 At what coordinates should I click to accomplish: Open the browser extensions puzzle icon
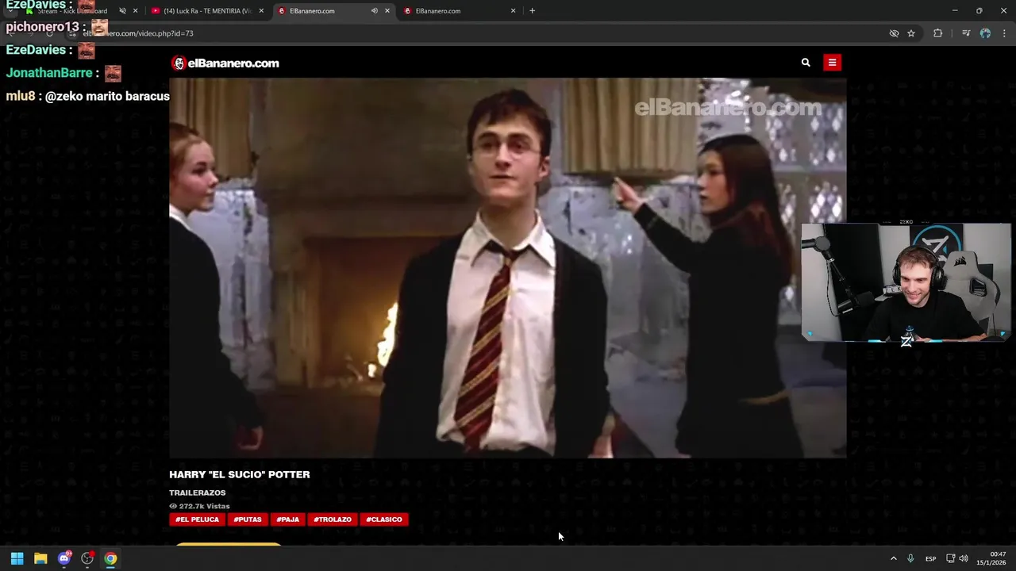coord(937,33)
